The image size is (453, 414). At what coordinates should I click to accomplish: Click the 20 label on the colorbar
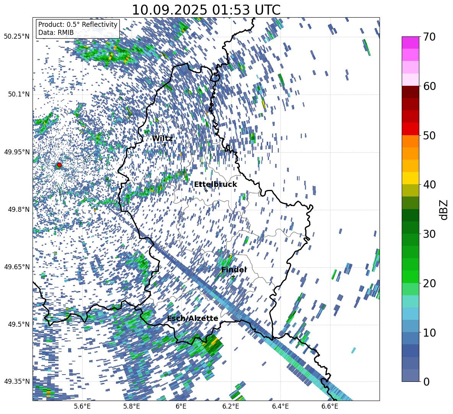[429, 283]
